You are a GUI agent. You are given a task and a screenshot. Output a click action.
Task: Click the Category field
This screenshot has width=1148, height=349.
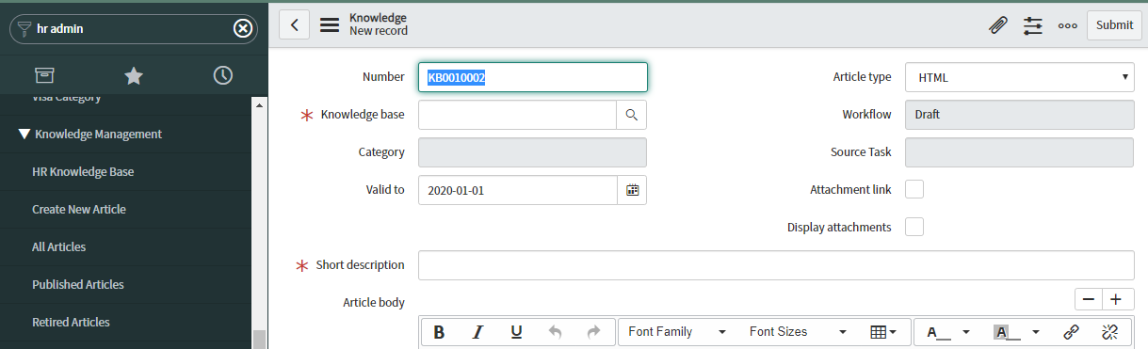[x=532, y=152]
